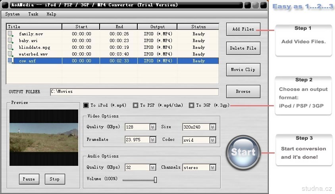Enable the To iPod (*.mp4) option

[x=86, y=106]
